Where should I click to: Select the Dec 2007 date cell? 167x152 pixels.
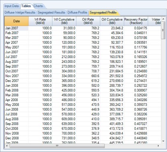coord(16,81)
